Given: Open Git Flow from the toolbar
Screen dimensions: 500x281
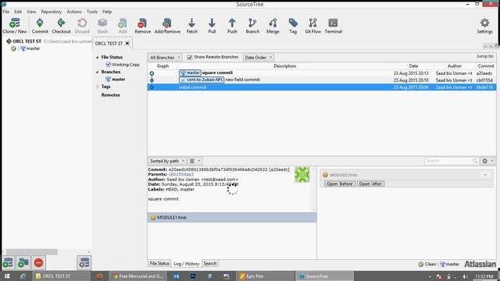Looking at the screenshot, I should [x=312, y=26].
